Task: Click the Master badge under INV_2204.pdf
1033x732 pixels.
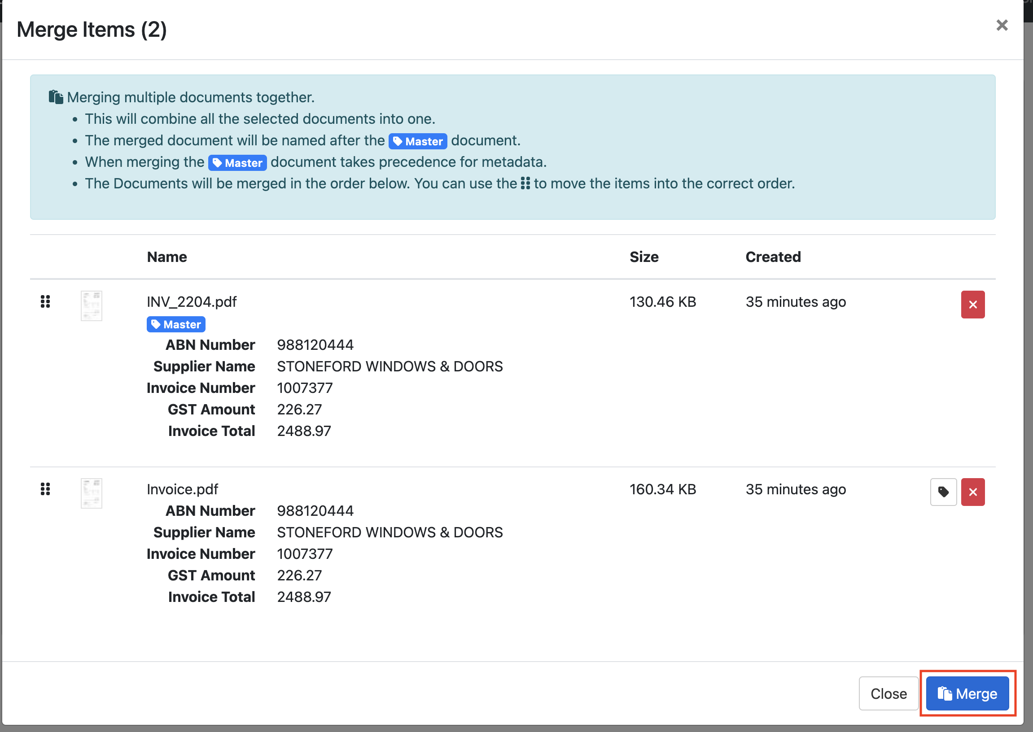Action: click(176, 325)
